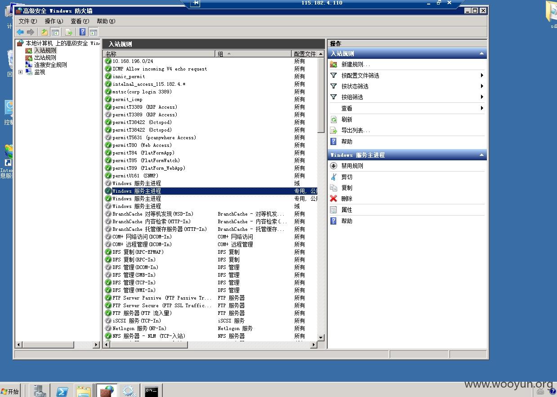Click the rules list vertical scrollbar thumb
Screen dimensions: 557x397
[x=321, y=95]
